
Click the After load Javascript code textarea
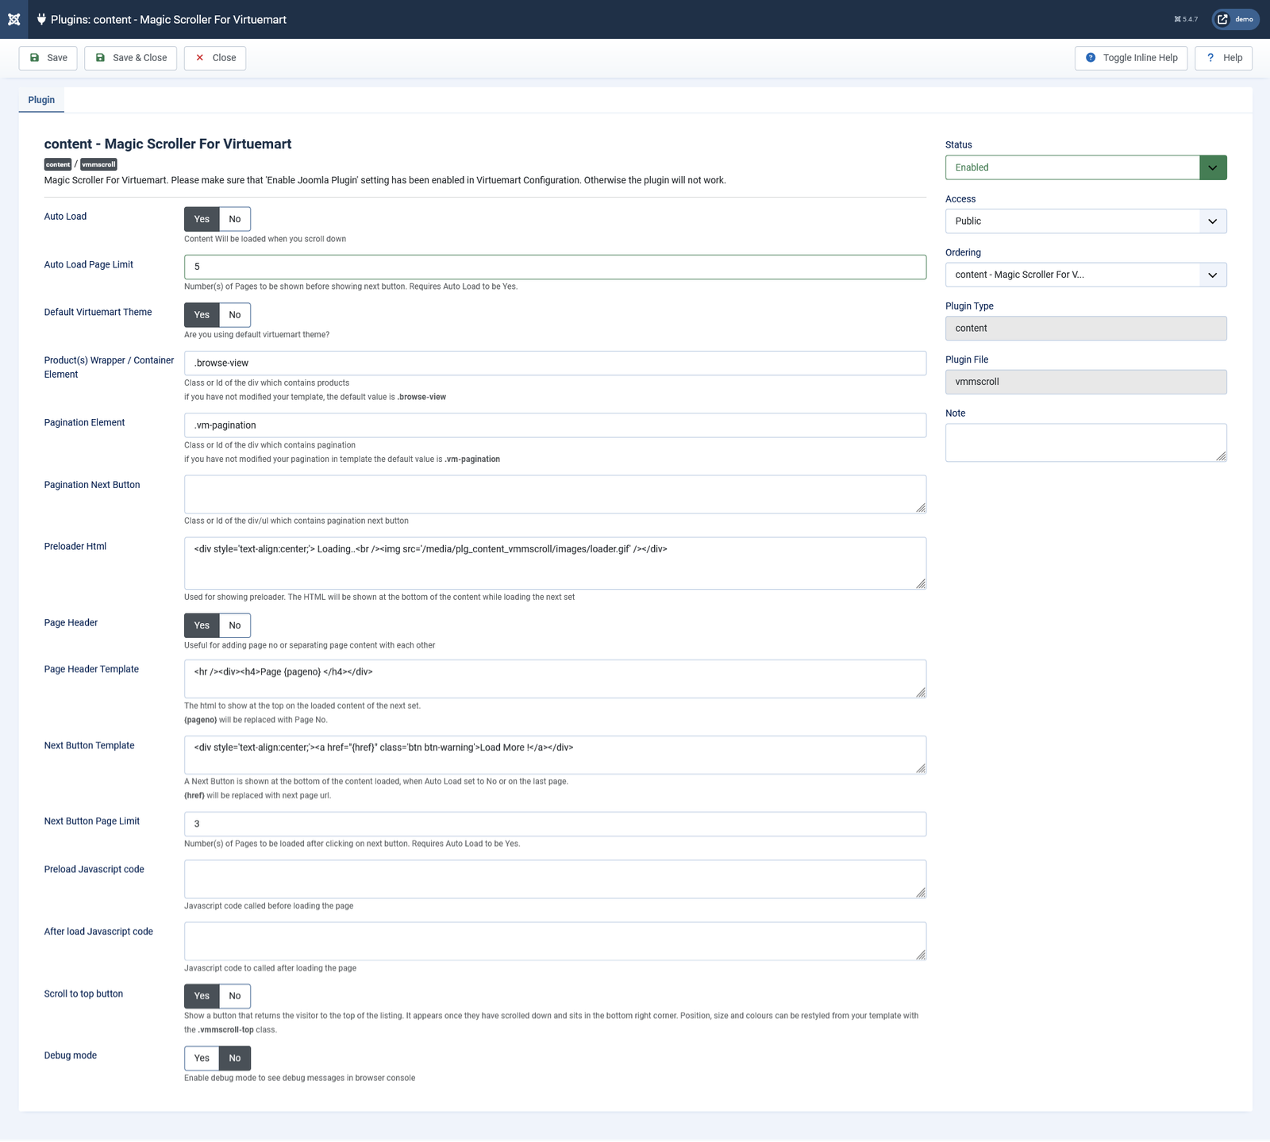[x=555, y=941]
